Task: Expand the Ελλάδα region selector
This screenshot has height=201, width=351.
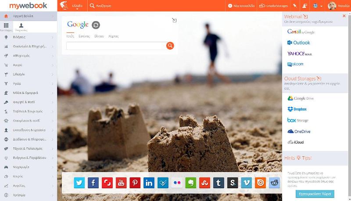Action: point(77,6)
